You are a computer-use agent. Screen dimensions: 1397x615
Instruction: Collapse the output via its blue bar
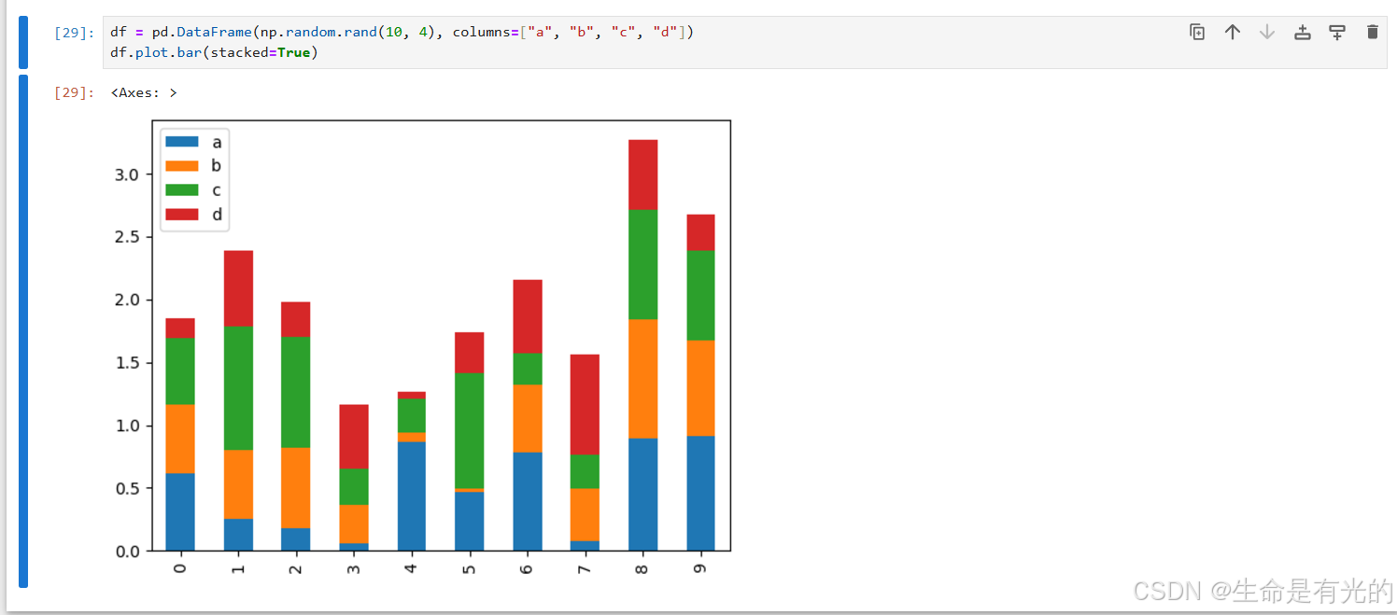[x=23, y=331]
